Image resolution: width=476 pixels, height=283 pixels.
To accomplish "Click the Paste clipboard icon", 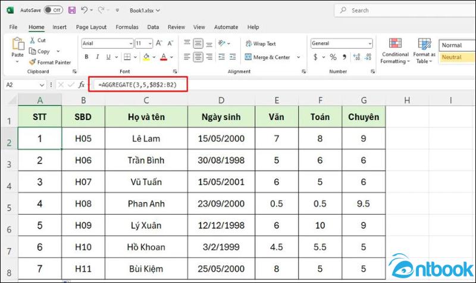I will click(18, 43).
